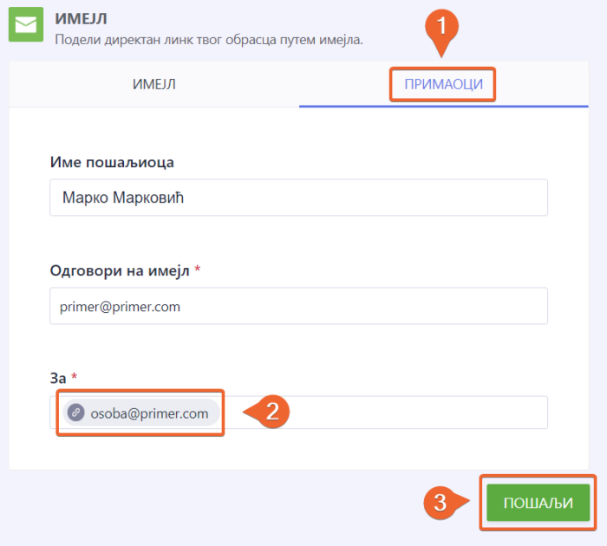Click the green email envelope icon
This screenshot has height=546, width=607.
pos(26,24)
